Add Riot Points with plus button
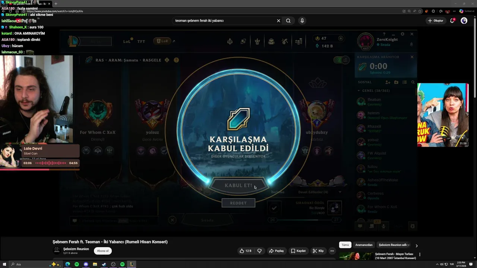The width and height of the screenshot is (477, 268). 341,38
